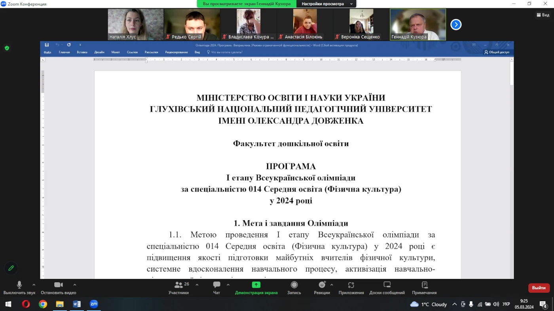
Task: Click the red Leave meeting button
Action: click(x=539, y=288)
